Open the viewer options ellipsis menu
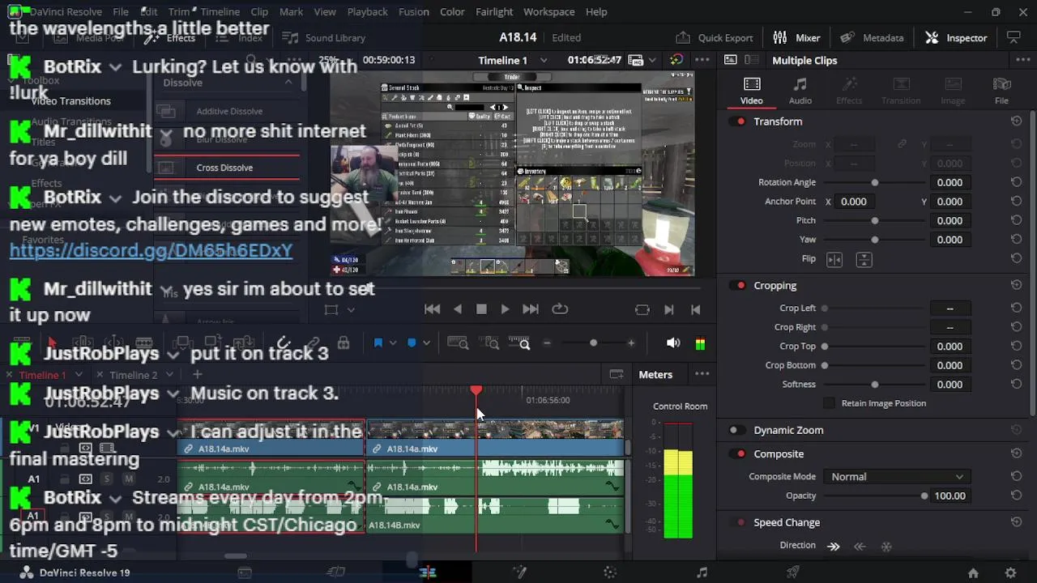This screenshot has height=583, width=1037. tap(702, 60)
